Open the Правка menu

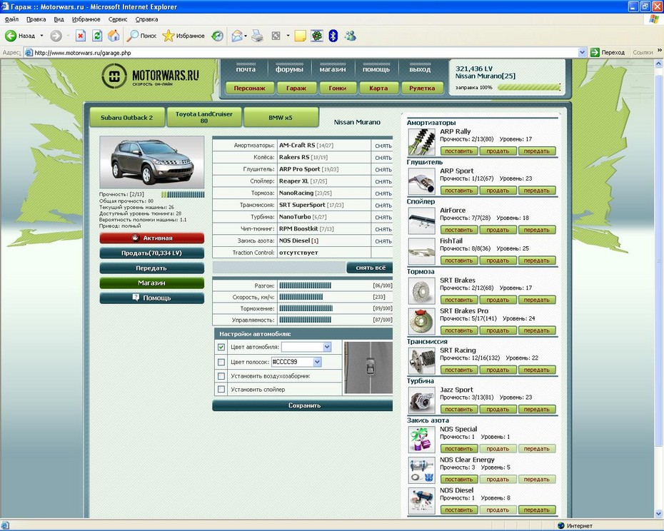coord(36,19)
